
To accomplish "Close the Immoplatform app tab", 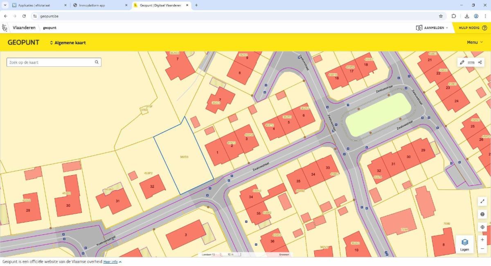I will coord(126,5).
